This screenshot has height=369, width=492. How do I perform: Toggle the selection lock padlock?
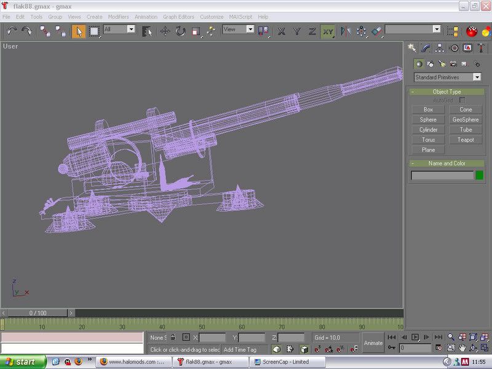coord(173,337)
